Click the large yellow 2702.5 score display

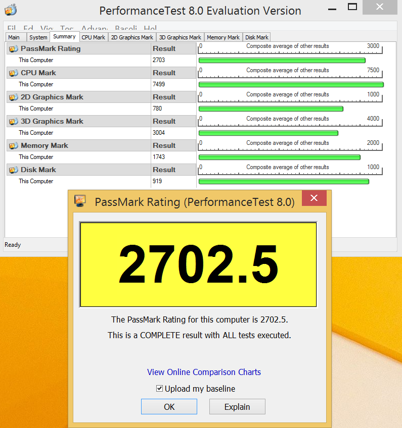click(198, 264)
